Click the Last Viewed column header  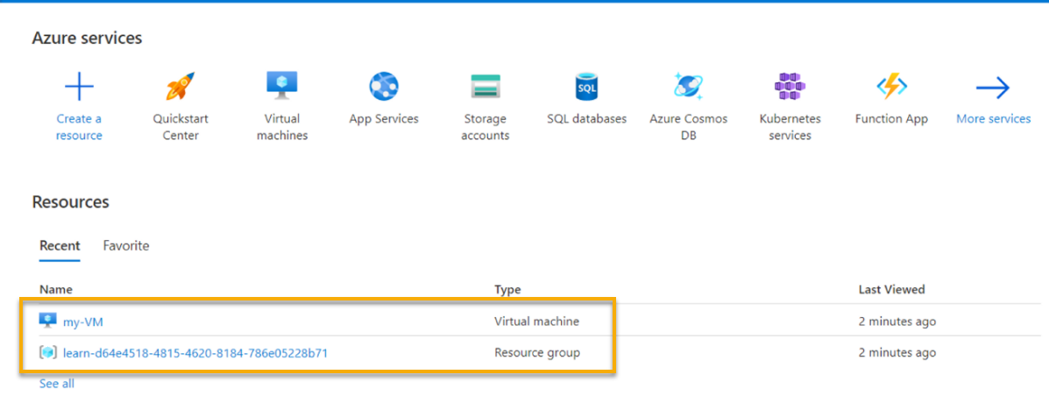click(x=892, y=289)
